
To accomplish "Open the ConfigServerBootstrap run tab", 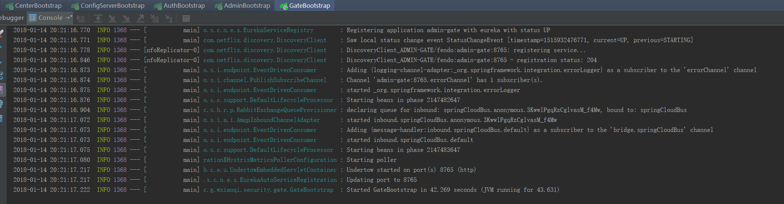I will [x=107, y=6].
